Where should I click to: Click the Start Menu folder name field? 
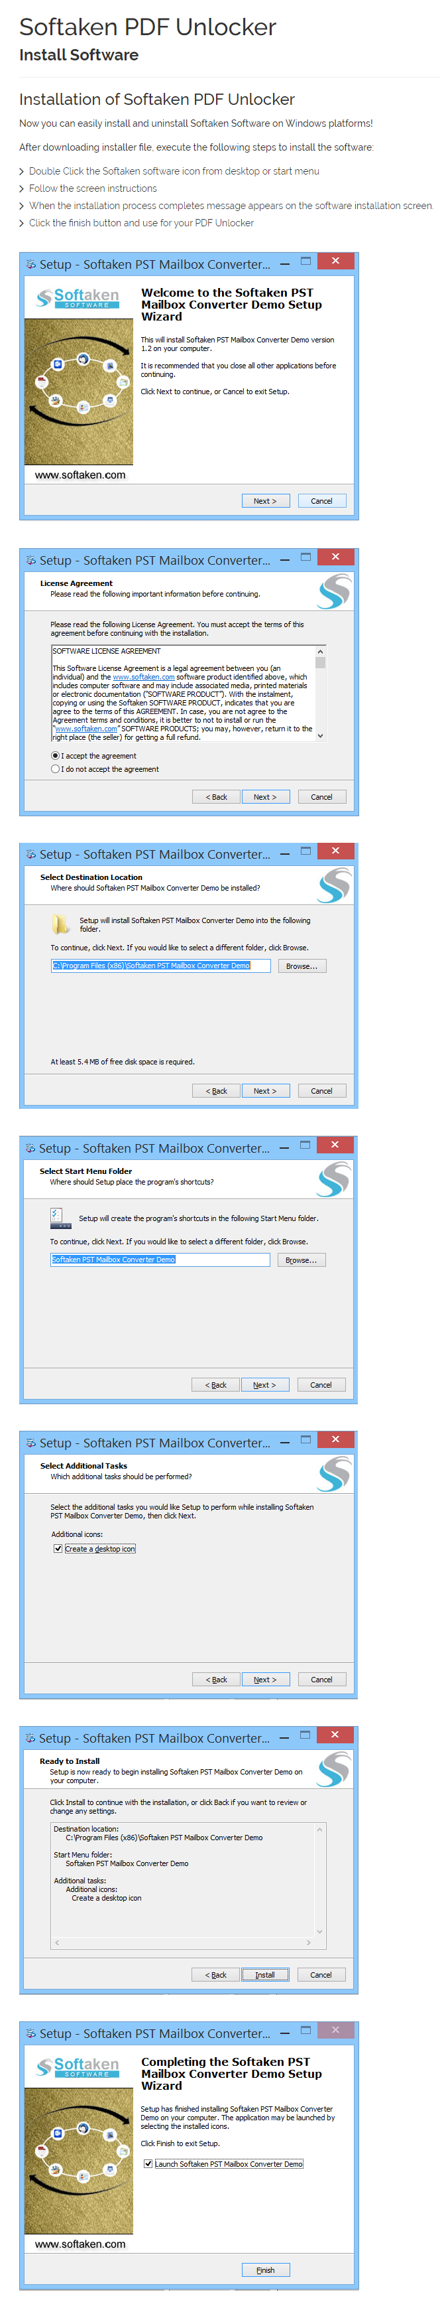(160, 1260)
